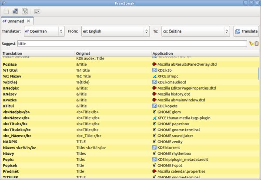Sort by the Original column header

point(113,53)
